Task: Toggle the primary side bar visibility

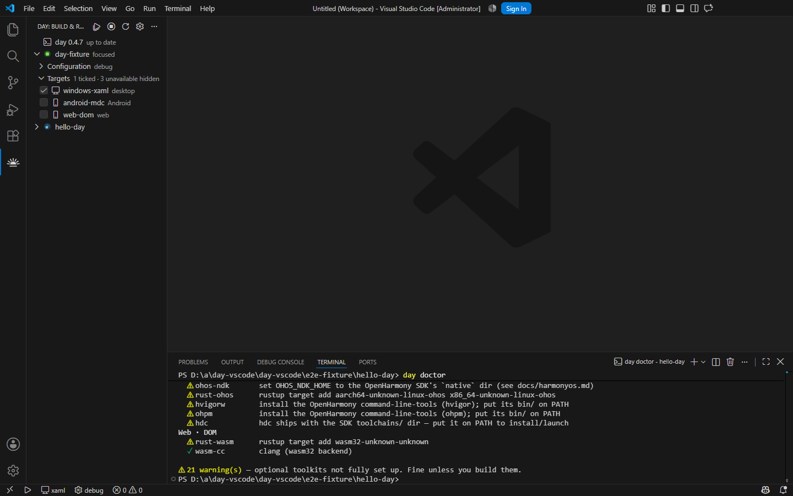Action: (x=666, y=8)
